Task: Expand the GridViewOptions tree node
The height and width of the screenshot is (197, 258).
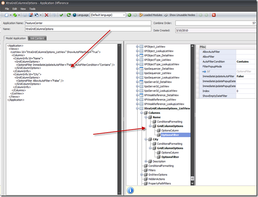Action: pos(141,175)
